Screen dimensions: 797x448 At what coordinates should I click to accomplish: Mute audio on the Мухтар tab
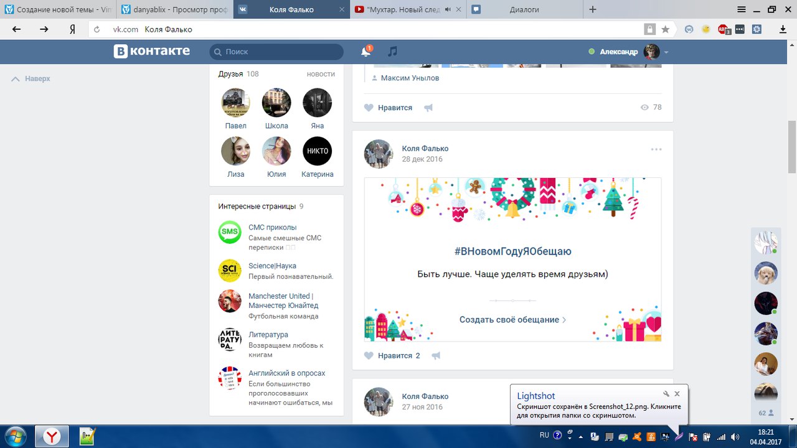tap(448, 9)
